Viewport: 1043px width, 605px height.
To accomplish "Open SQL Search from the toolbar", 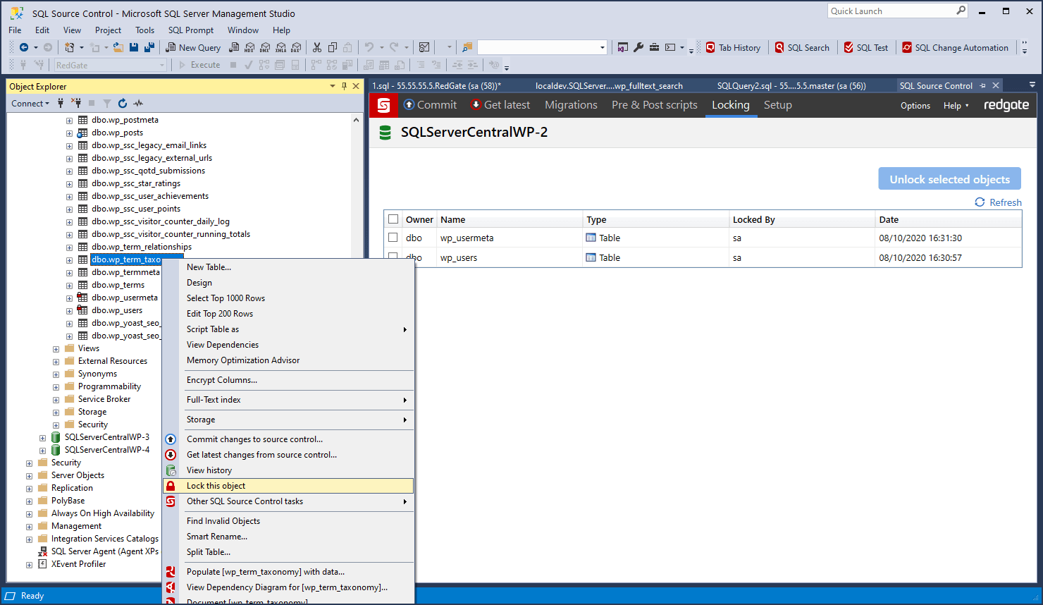I will (x=802, y=47).
